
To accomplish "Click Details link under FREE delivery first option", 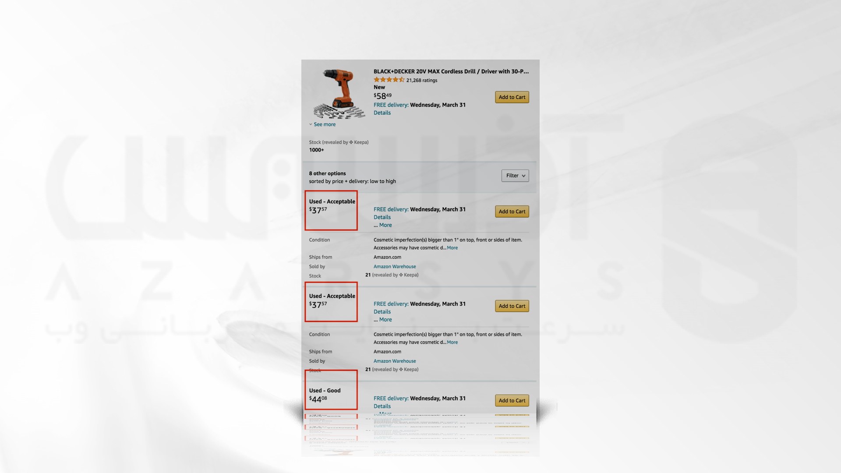I will tap(382, 217).
